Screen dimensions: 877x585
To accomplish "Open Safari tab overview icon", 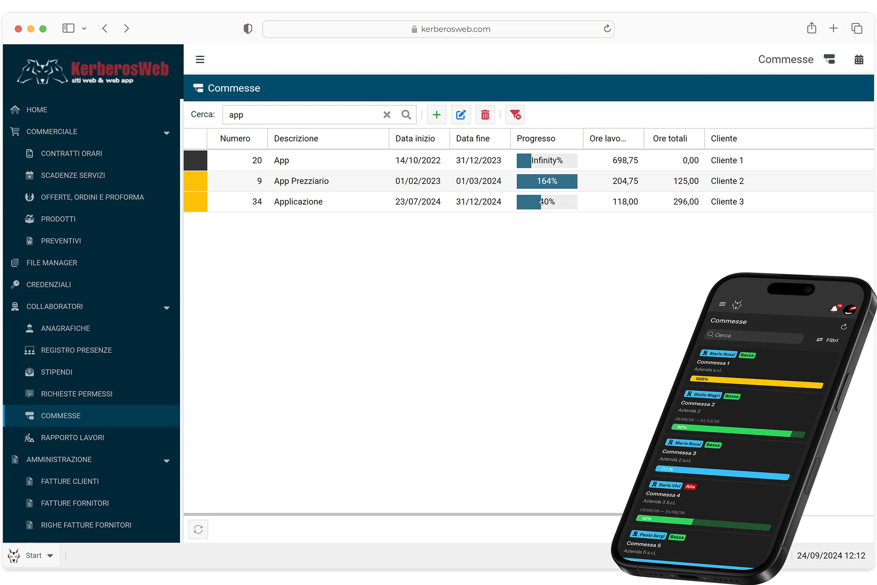I will 857,28.
